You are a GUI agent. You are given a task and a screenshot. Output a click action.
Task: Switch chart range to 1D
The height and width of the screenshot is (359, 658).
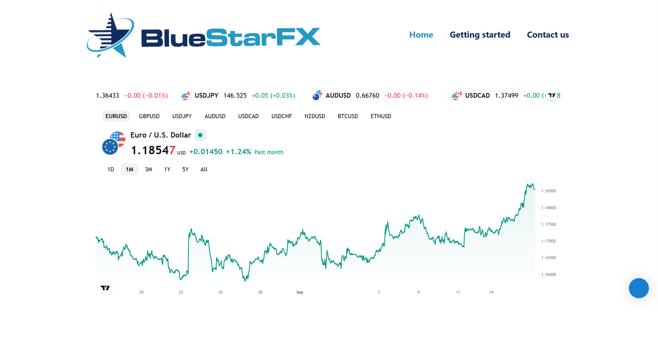pos(110,169)
